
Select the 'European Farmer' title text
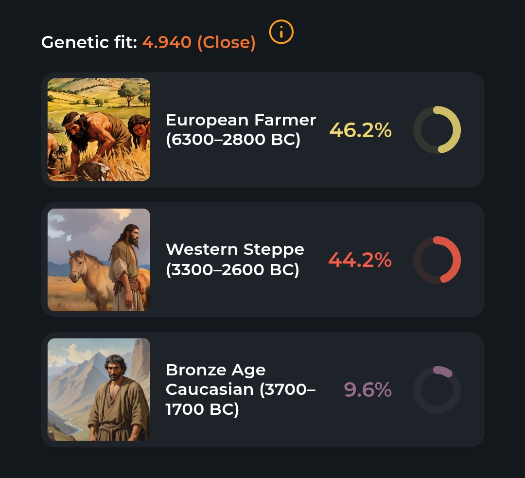tap(241, 120)
